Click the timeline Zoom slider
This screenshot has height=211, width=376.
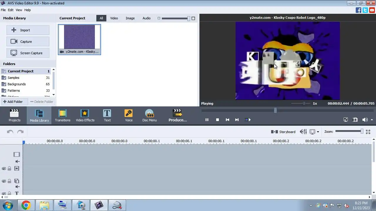tap(349, 132)
